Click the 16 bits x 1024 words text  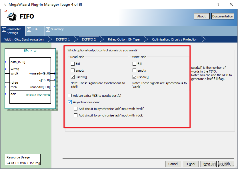[38, 95]
